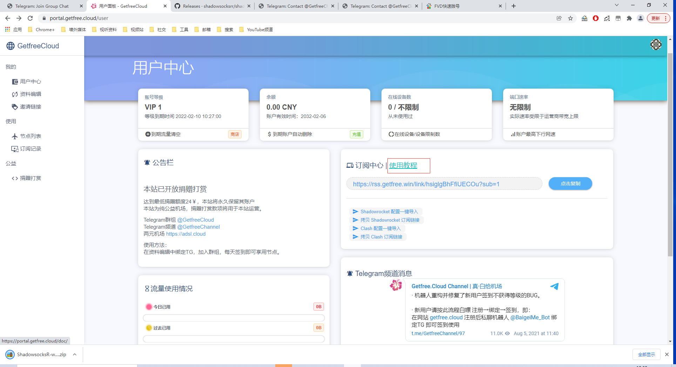Screen dimensions: 676x367
Task: Open 邀请链接 in the sidebar
Action: click(x=27, y=107)
